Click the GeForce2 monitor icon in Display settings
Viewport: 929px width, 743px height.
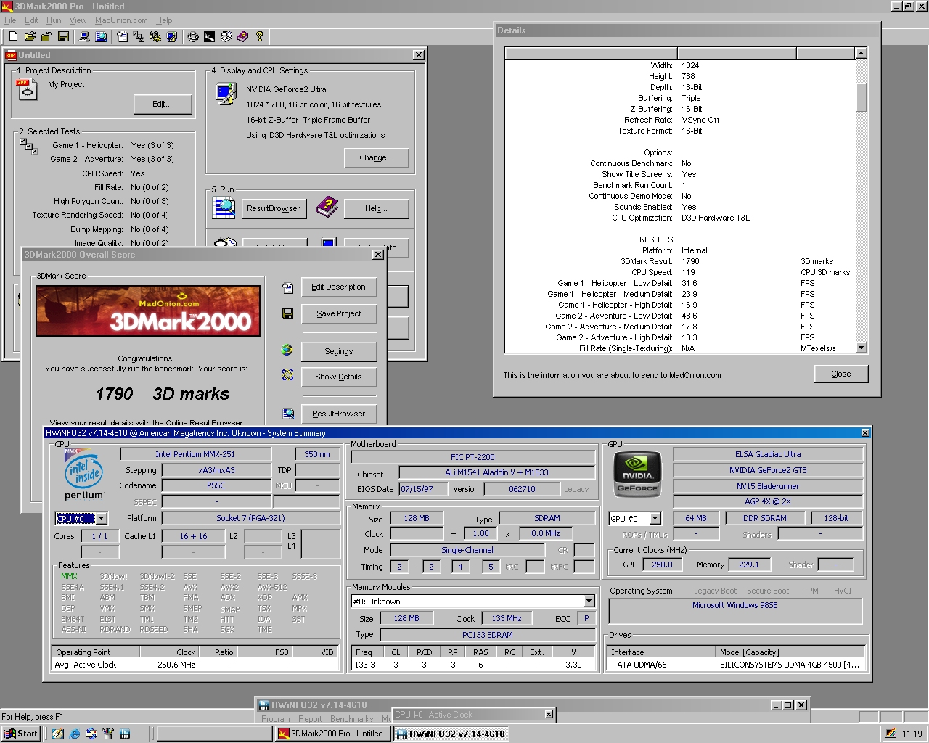pos(226,94)
